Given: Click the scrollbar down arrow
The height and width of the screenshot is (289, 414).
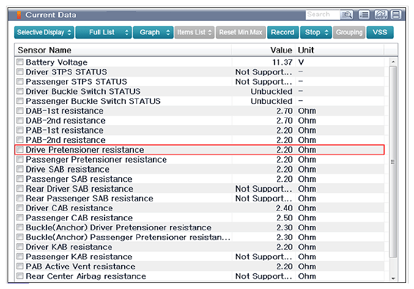Looking at the screenshot, I should [x=393, y=279].
